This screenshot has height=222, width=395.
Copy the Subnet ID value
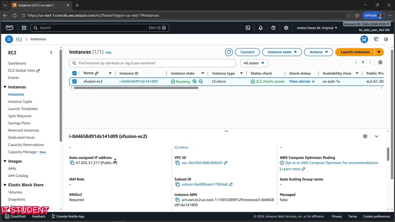click(177, 184)
